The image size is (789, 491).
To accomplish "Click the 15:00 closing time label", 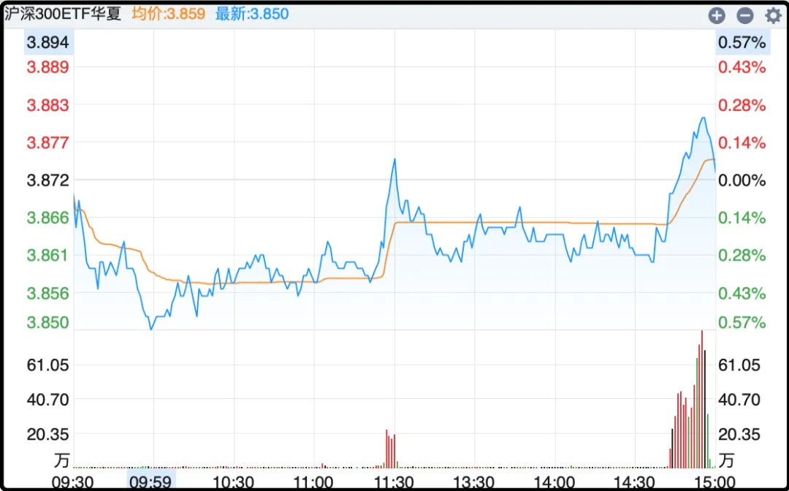I will 714,482.
